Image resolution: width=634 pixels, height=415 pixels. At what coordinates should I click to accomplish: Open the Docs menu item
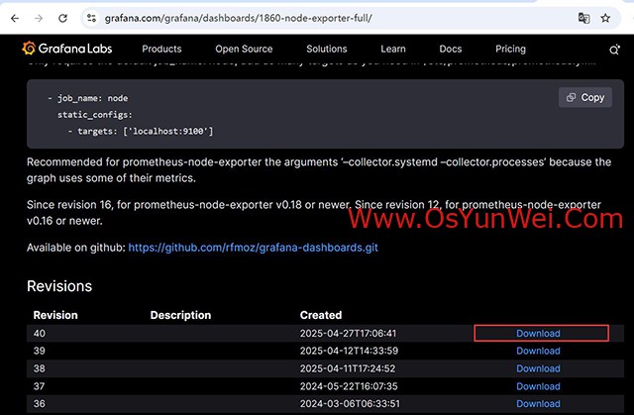tap(451, 49)
